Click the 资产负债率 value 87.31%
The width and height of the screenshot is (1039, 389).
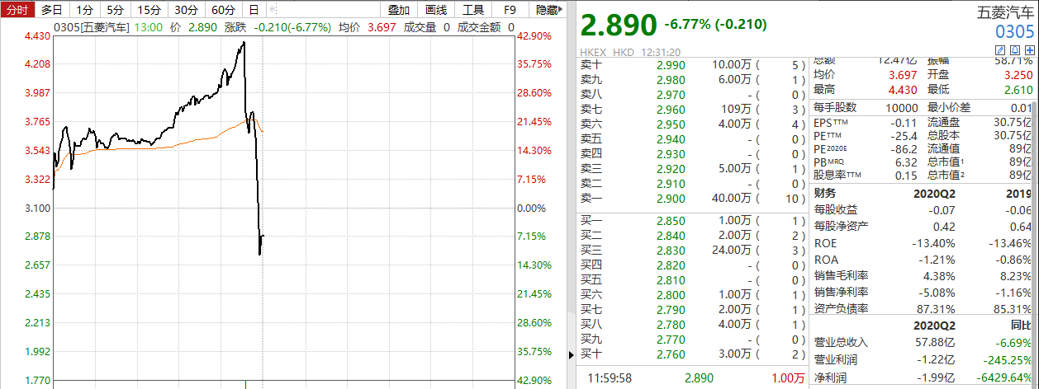[x=936, y=309]
